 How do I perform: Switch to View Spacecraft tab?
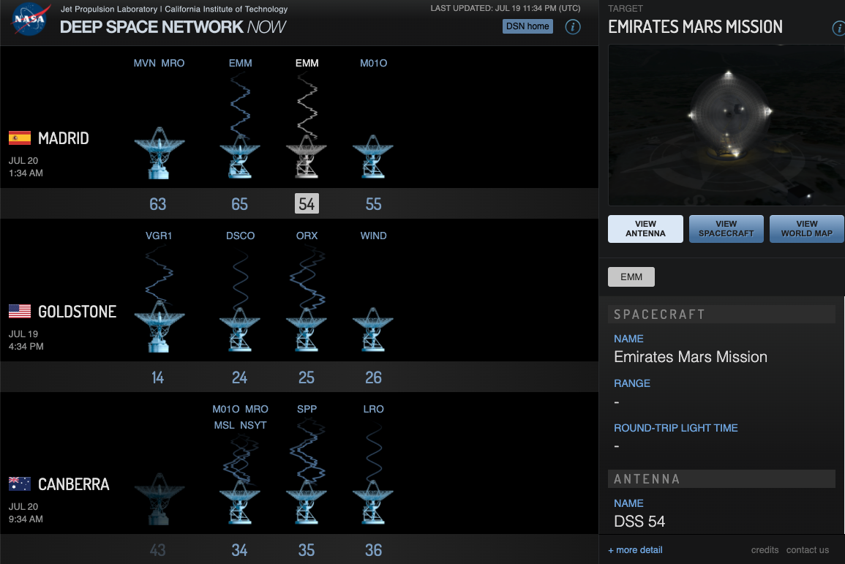(x=726, y=229)
